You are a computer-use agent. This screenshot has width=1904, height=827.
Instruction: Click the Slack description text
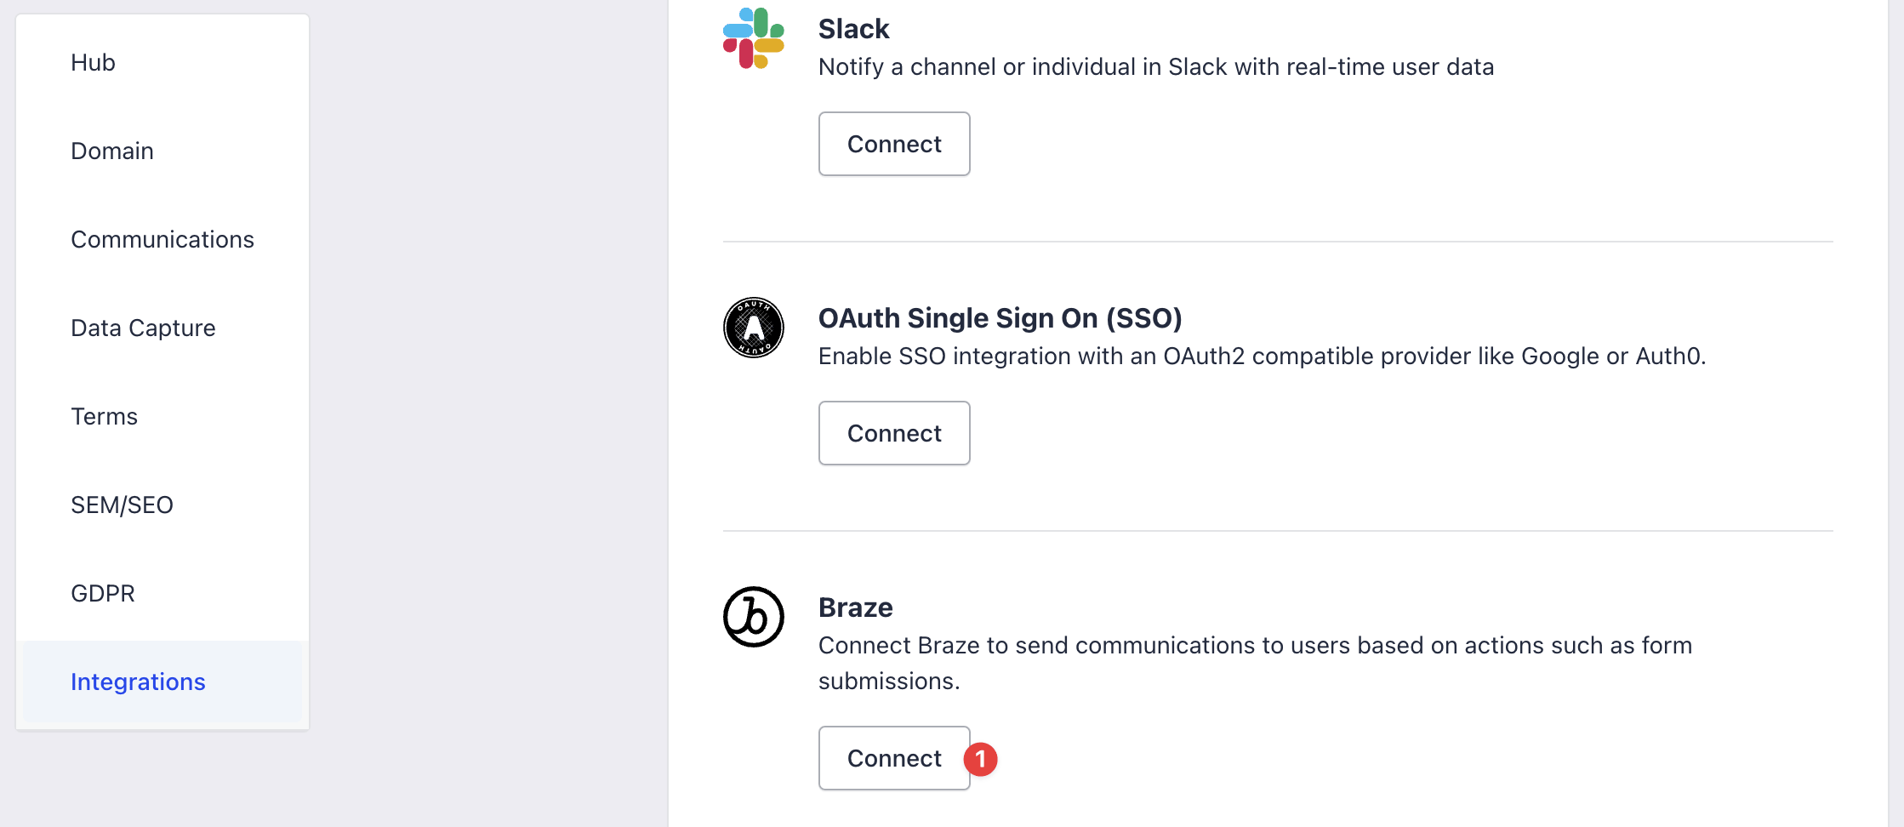click(1156, 66)
